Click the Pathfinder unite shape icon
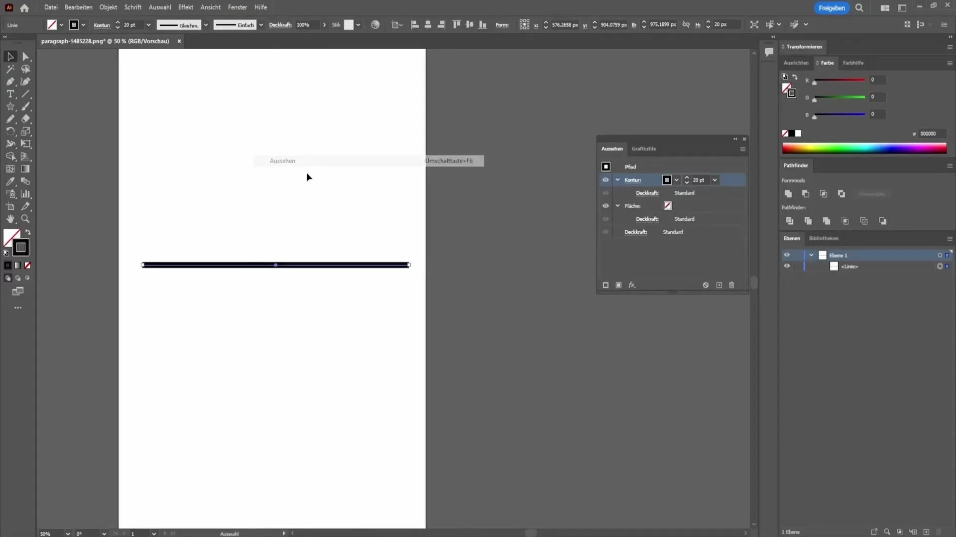Screen dimensions: 956x537 (788, 194)
